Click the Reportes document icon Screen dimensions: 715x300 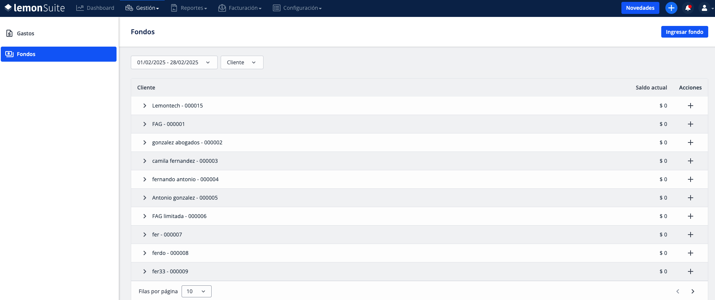(174, 8)
